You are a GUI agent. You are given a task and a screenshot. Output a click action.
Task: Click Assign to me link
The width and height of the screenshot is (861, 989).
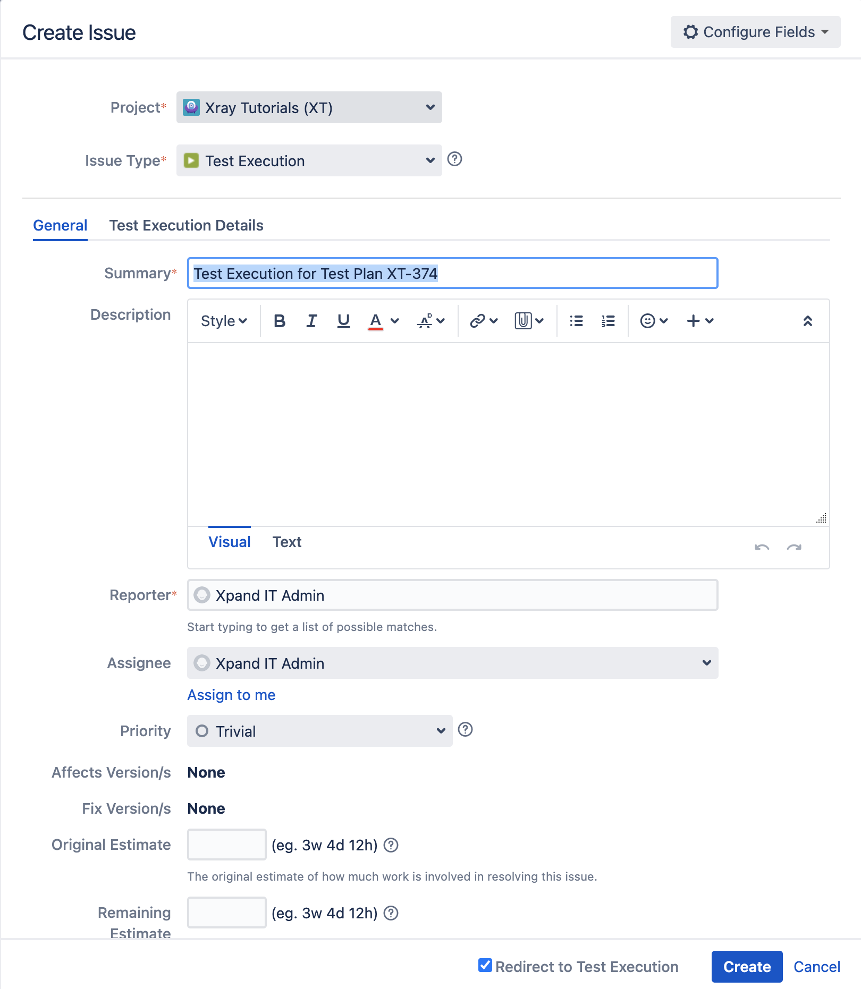tap(231, 695)
